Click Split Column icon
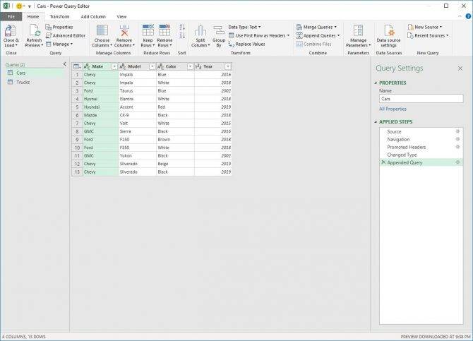Screen dimensions: 473x341 (x=200, y=31)
